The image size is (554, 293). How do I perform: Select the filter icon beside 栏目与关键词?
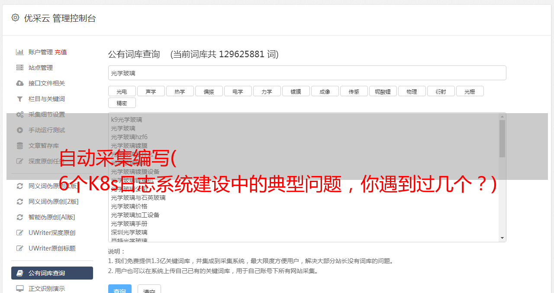pos(20,99)
